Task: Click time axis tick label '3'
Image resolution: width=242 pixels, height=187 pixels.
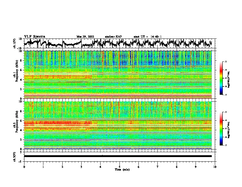Action: [81, 167]
